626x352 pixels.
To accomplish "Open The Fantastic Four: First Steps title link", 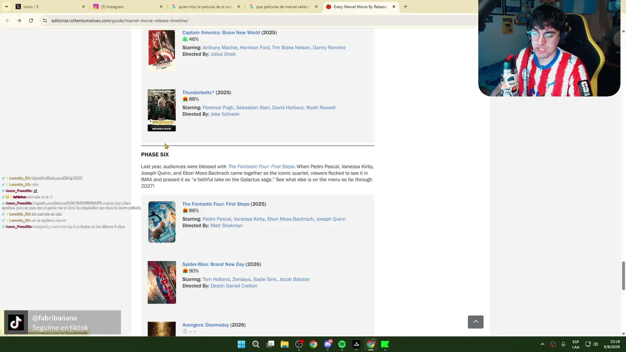I will (x=216, y=204).
